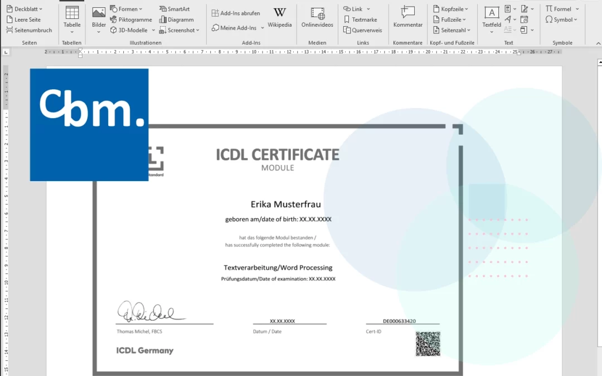This screenshot has width=602, height=376.
Task: Click the Thomas Michel, FBCS caption
Action: pyautogui.click(x=139, y=331)
